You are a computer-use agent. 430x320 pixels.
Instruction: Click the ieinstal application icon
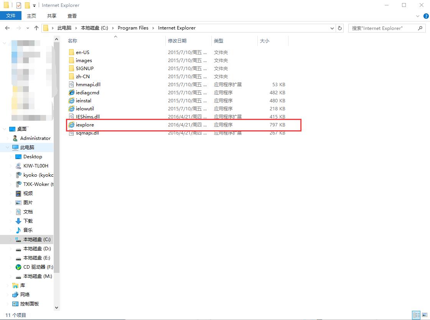click(71, 101)
